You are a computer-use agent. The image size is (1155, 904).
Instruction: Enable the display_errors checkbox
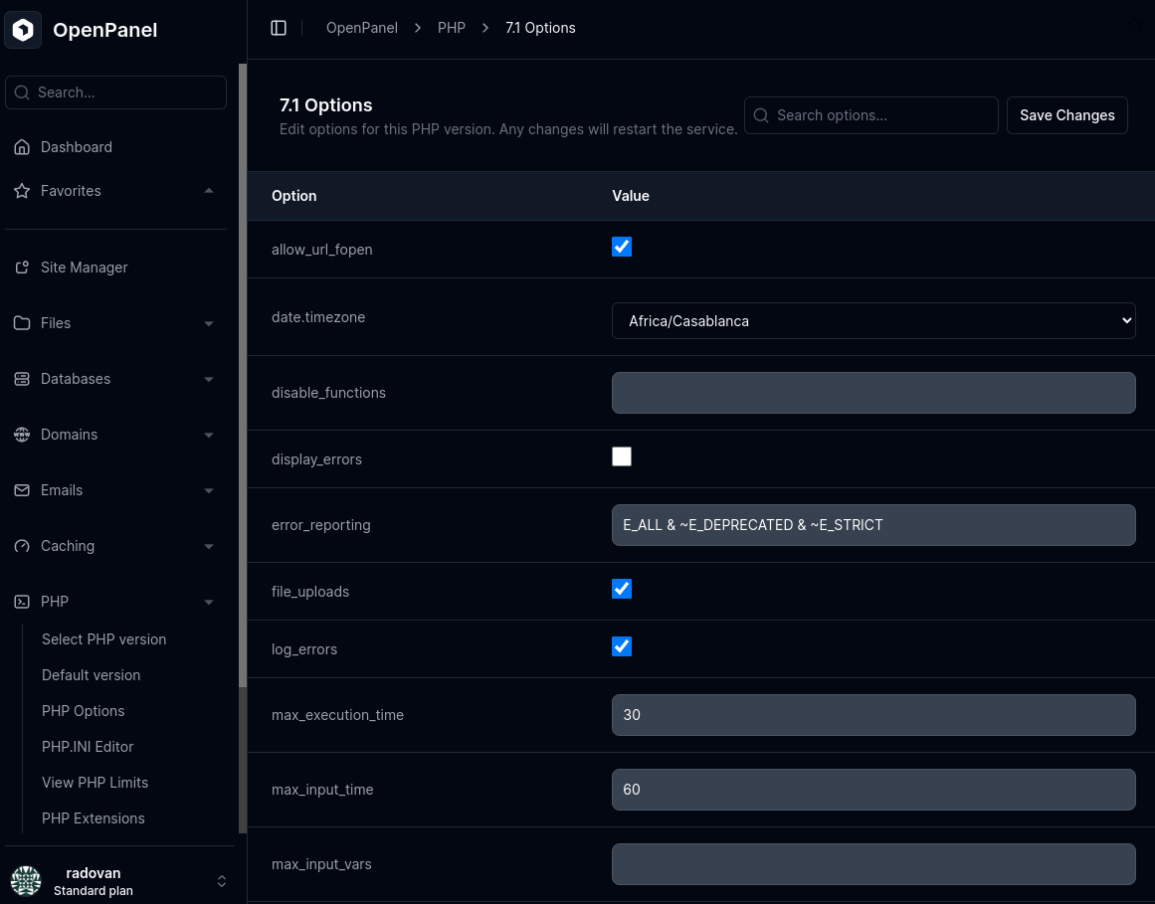[x=622, y=456]
